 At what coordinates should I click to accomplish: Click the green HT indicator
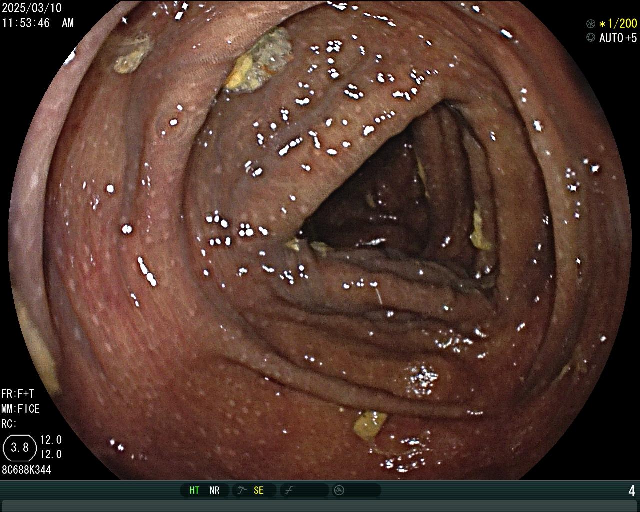[x=194, y=490]
